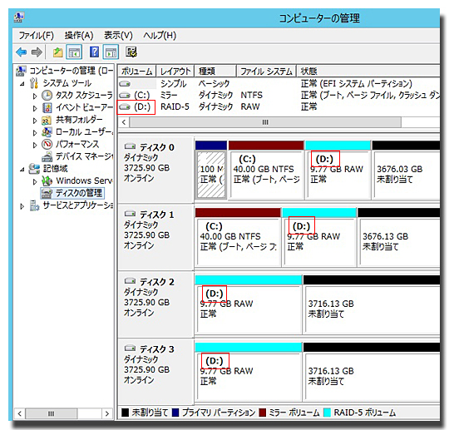Click the disk settings list toolbar icon

click(131, 52)
